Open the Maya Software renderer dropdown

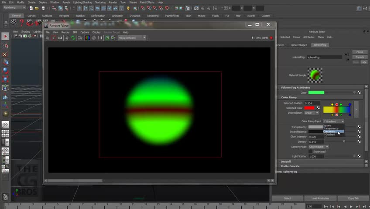point(132,38)
